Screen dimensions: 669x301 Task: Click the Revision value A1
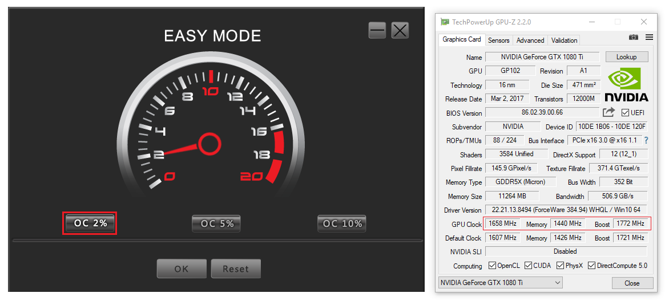(583, 71)
